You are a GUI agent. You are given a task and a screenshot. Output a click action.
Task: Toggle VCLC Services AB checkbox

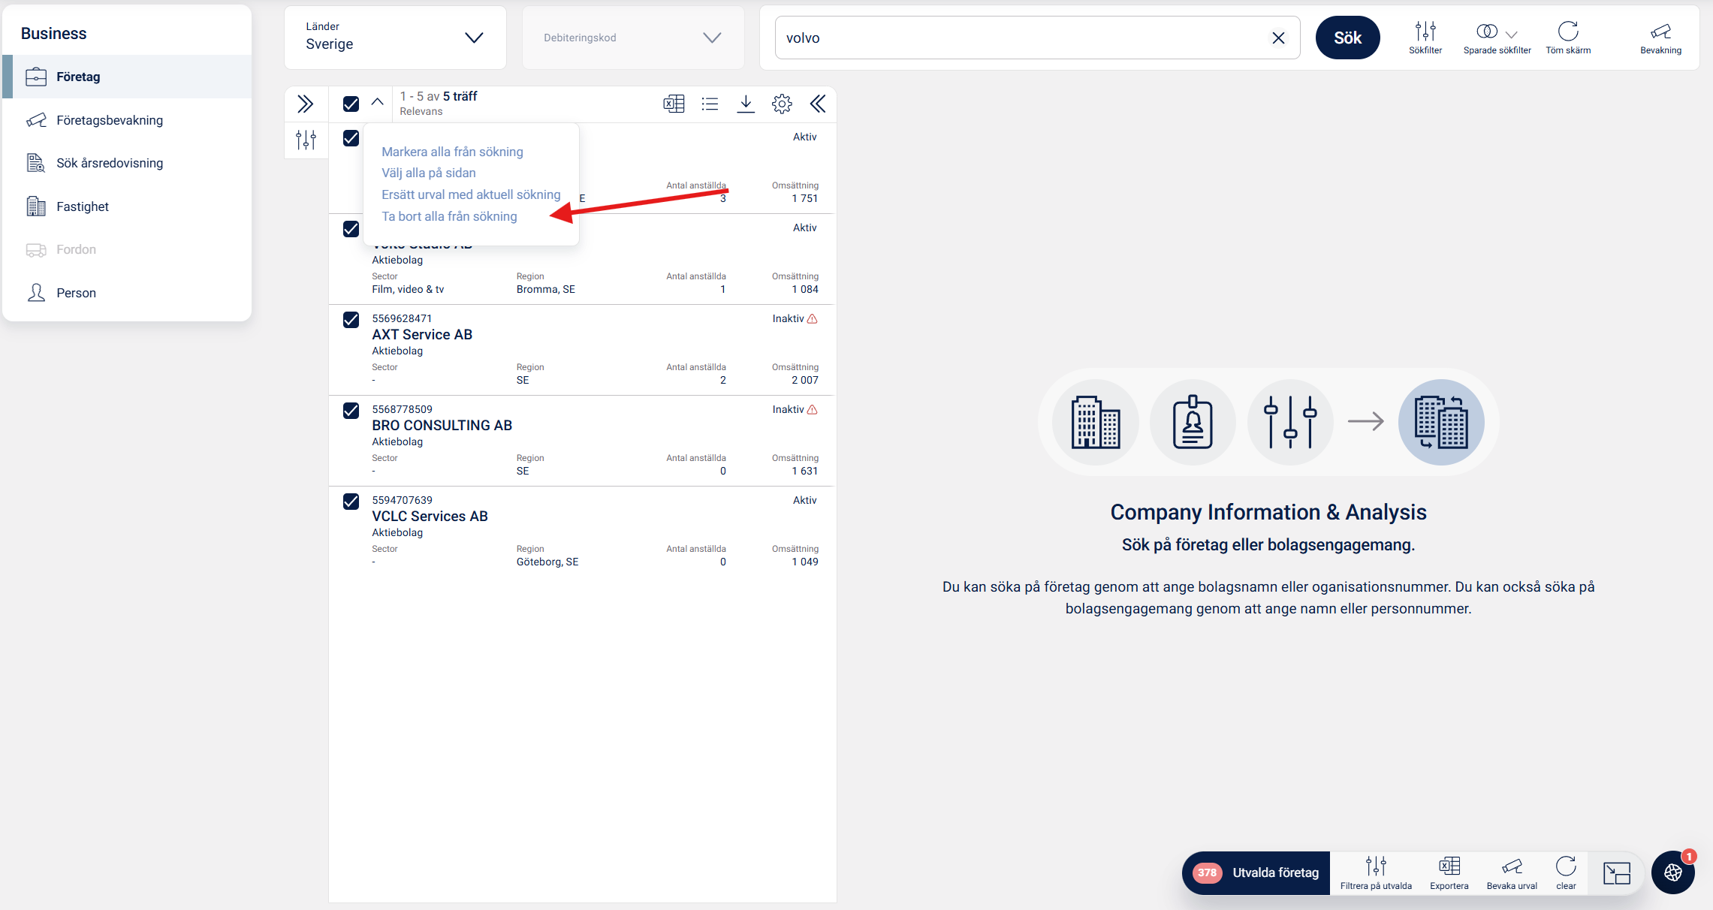point(351,502)
